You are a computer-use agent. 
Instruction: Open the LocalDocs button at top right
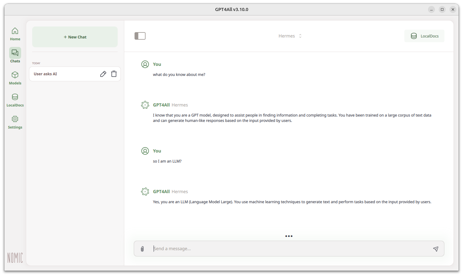424,36
